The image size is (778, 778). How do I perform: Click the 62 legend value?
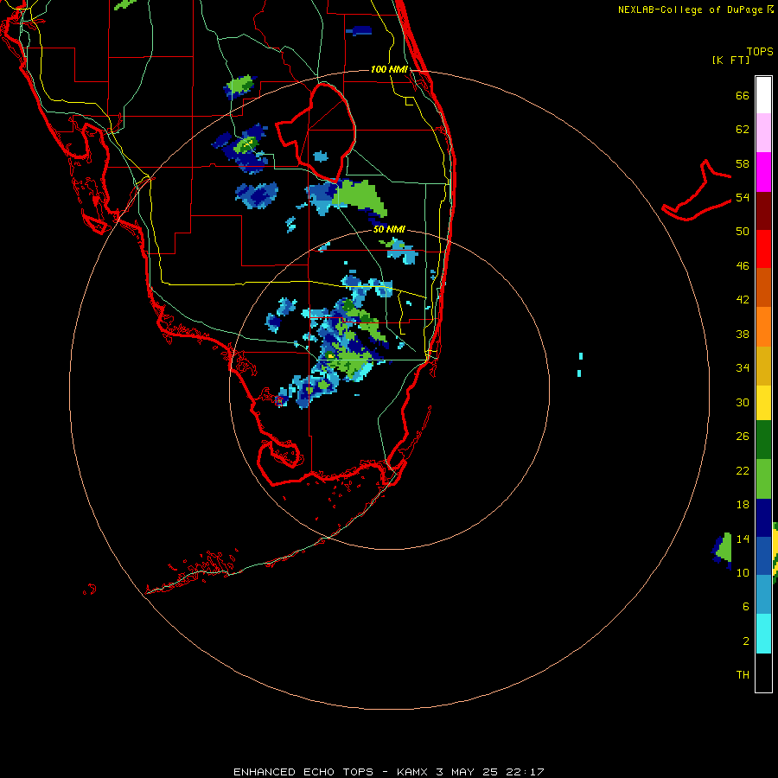(743, 130)
